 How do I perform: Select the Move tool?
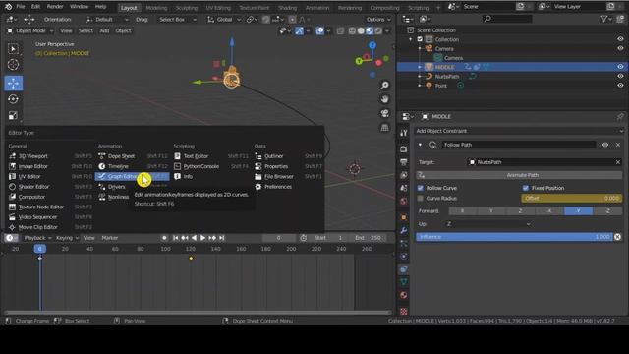click(x=13, y=83)
